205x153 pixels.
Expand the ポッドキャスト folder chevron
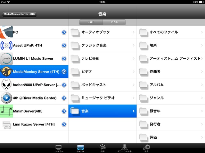(x=134, y=85)
